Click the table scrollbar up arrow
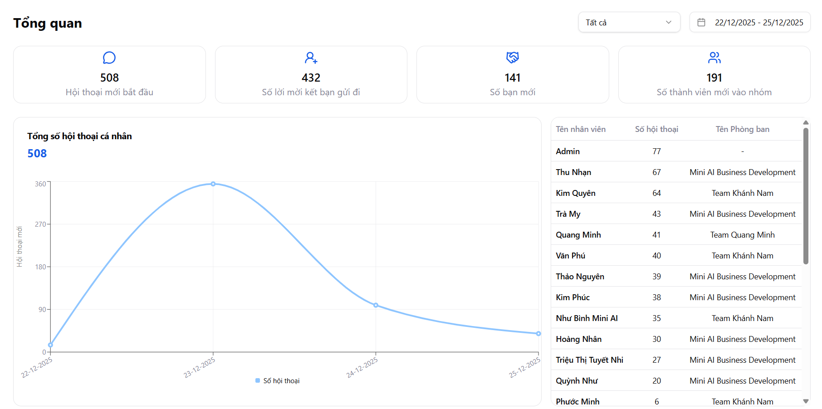Screen dimensions: 822x409 806,122
